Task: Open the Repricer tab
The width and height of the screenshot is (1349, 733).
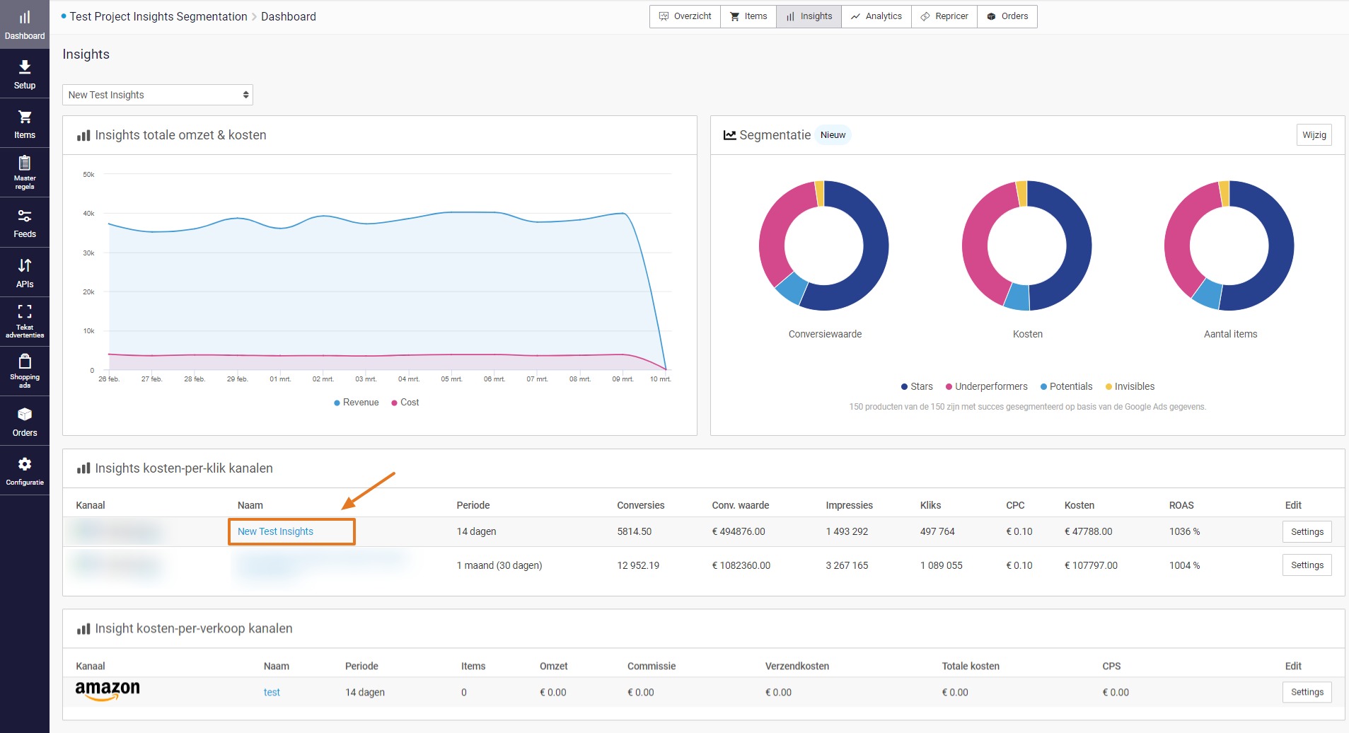Action: 944,16
